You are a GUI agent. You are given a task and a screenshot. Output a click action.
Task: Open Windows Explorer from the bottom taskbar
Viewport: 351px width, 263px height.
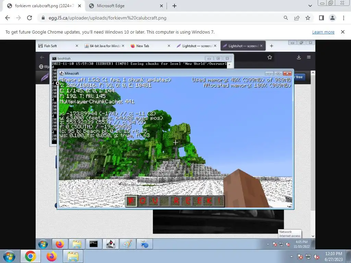[x=73, y=256]
